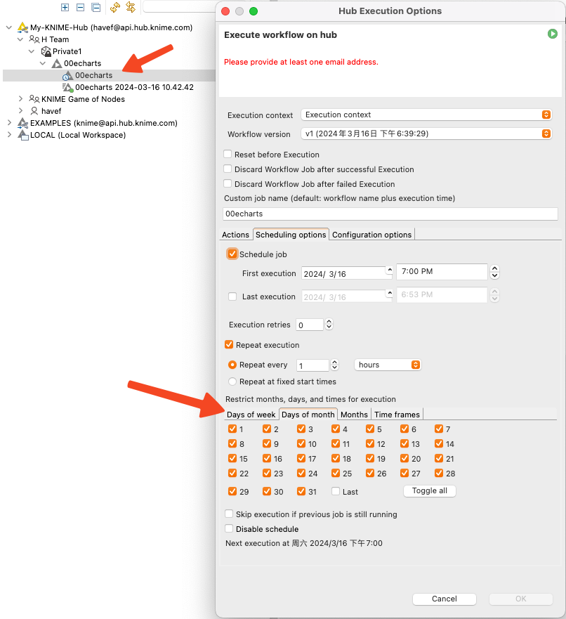Tick the Disable schedule checkbox
Screen dimensions: 566x619
[229, 528]
